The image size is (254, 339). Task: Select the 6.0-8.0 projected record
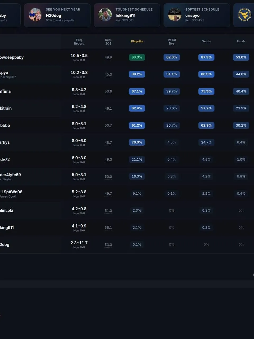[x=79, y=158]
